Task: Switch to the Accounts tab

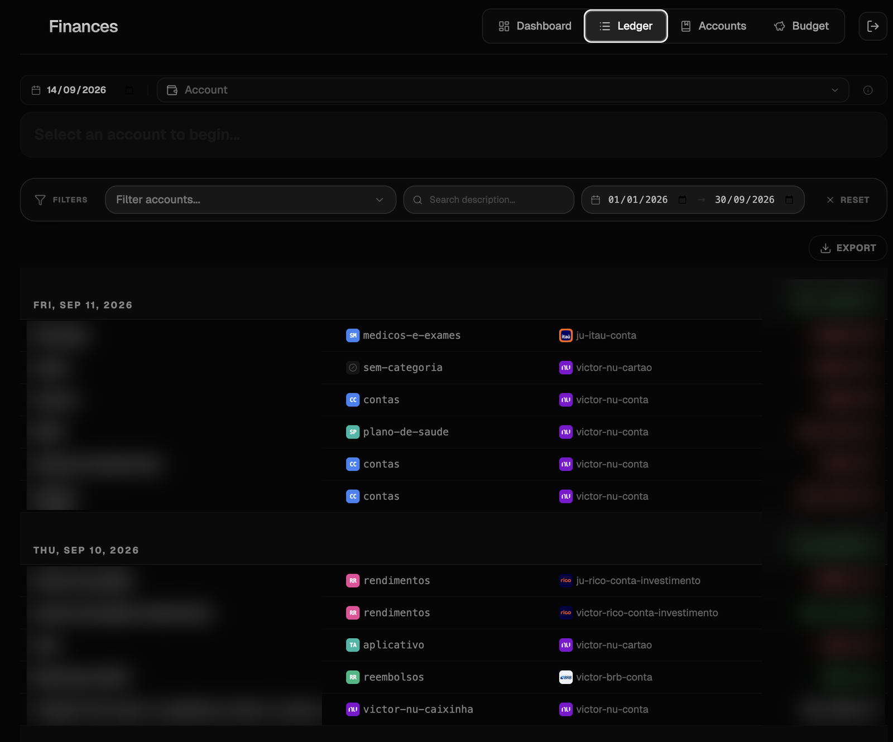Action: [713, 26]
